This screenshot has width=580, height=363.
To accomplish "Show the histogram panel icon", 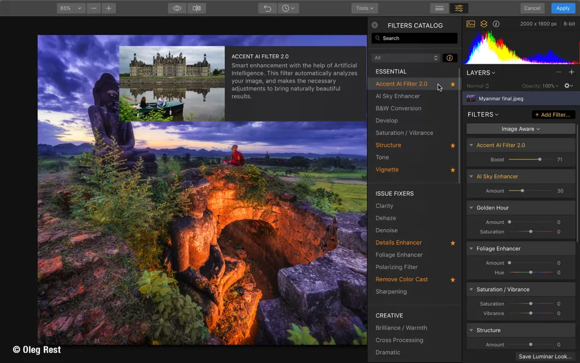I will tap(471, 24).
